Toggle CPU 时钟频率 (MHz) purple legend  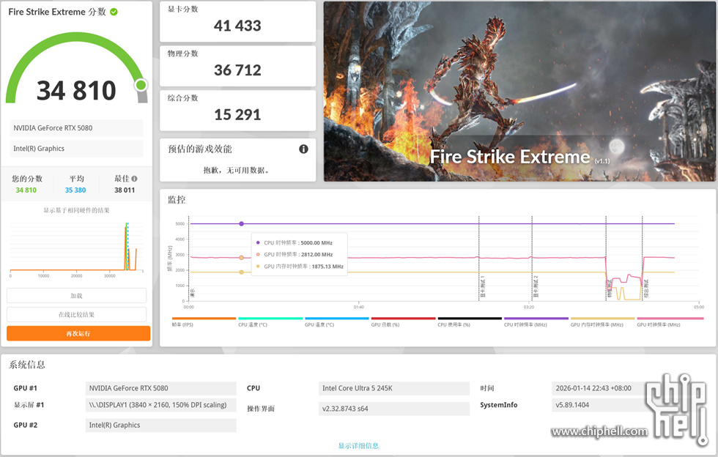click(x=536, y=322)
